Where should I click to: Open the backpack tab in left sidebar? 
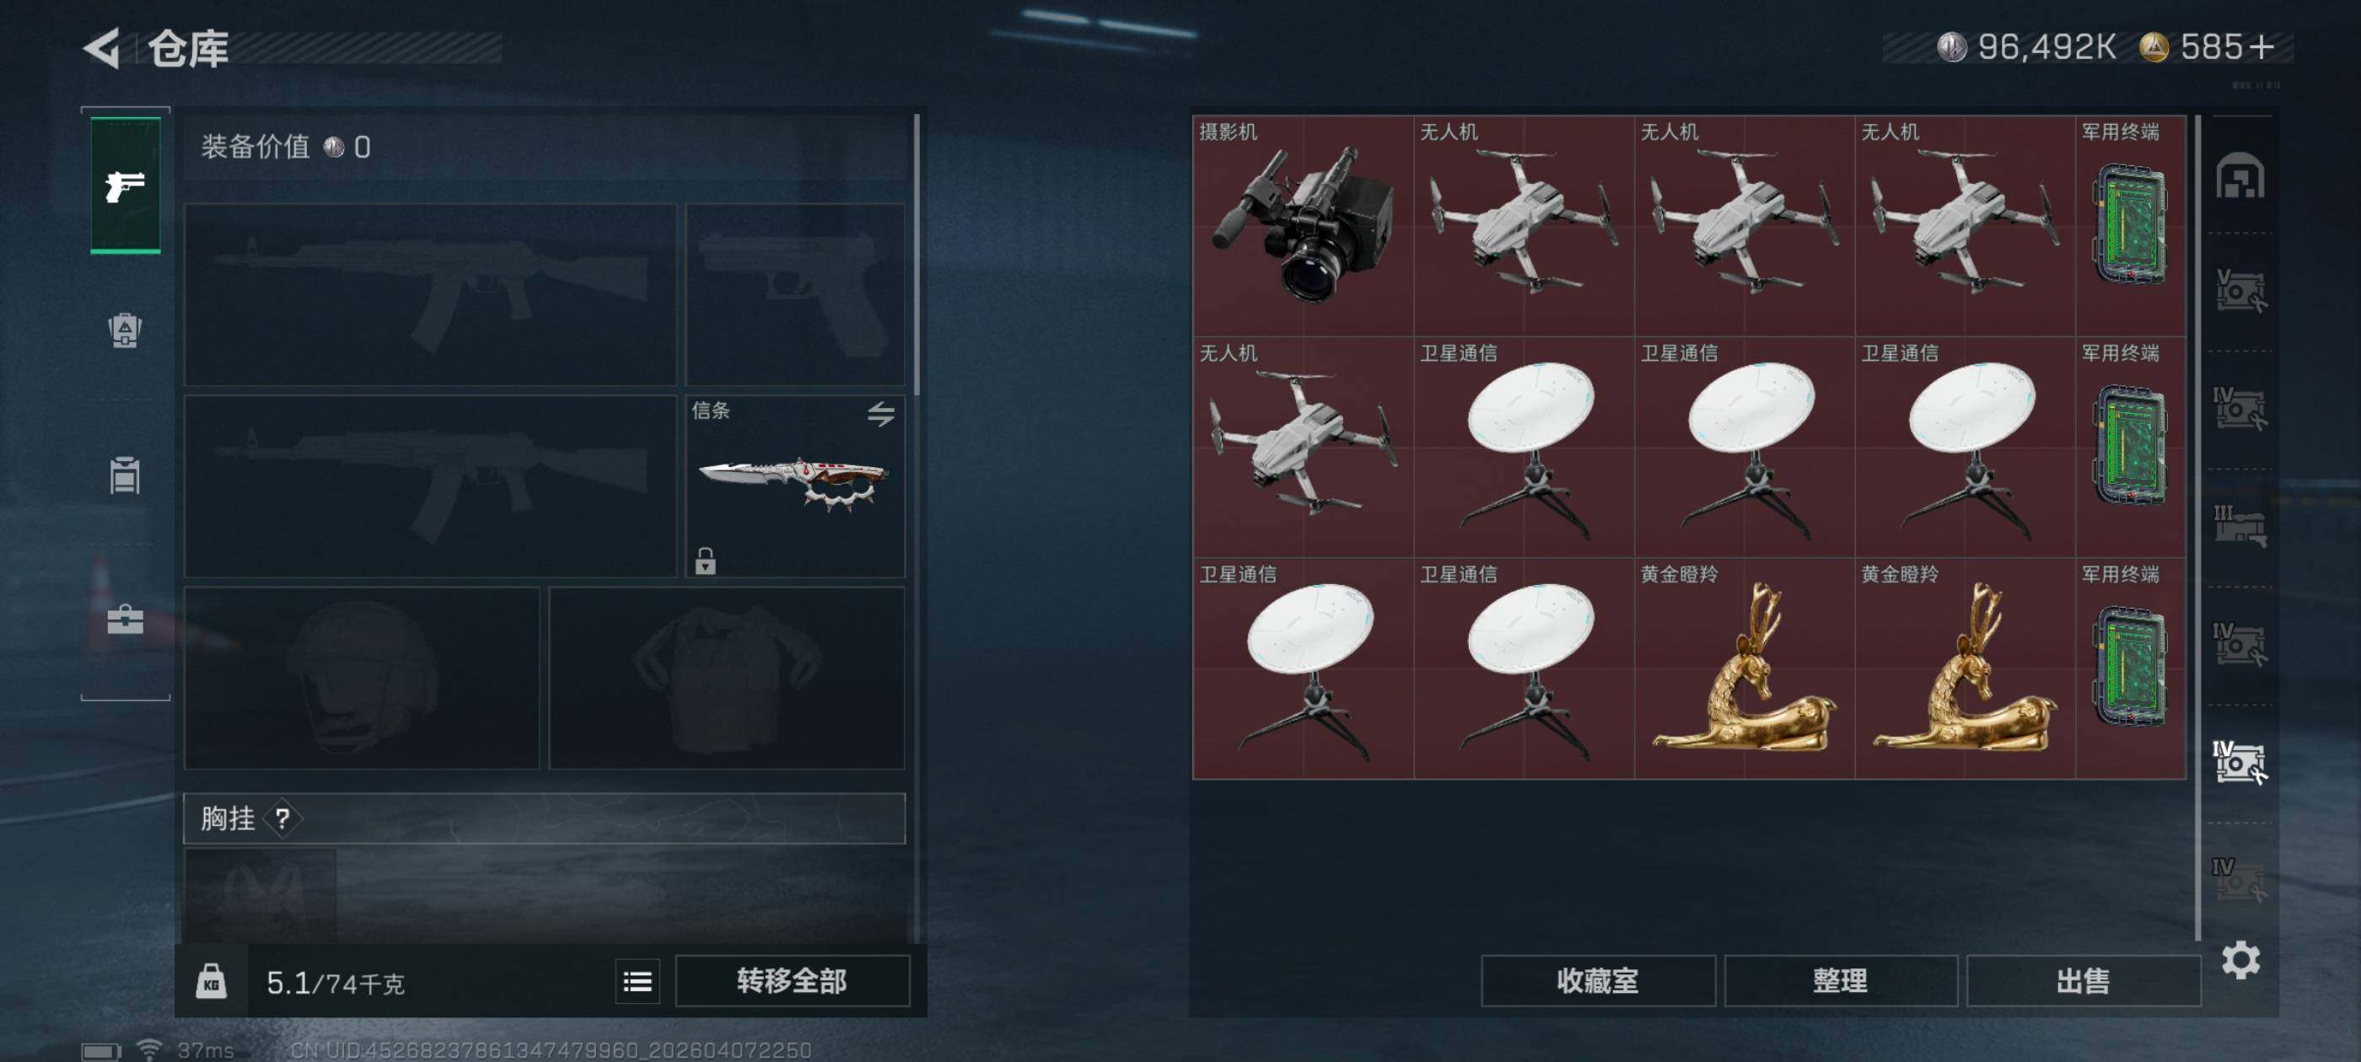(125, 330)
